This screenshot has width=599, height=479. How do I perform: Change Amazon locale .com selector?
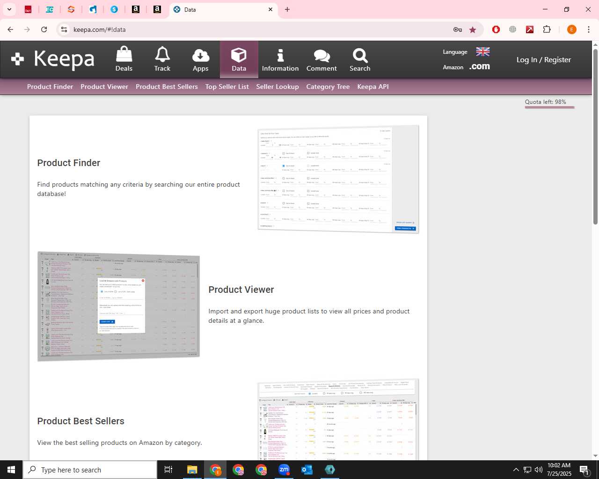coord(480,66)
